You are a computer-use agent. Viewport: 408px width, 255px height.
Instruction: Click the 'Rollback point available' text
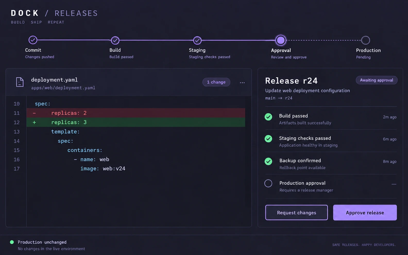[x=302, y=168]
